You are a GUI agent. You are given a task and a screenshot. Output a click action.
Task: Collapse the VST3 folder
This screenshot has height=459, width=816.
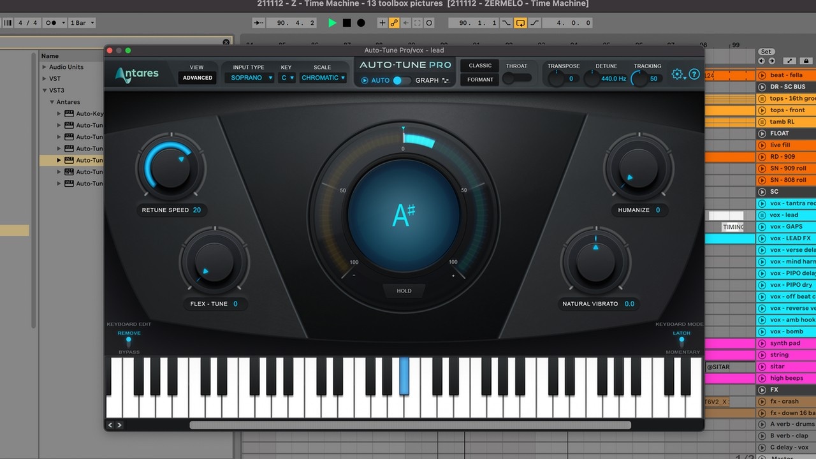45,91
